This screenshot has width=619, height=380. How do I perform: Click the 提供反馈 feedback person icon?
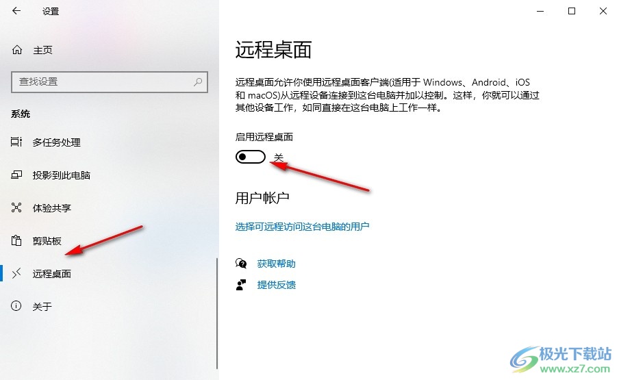[241, 285]
